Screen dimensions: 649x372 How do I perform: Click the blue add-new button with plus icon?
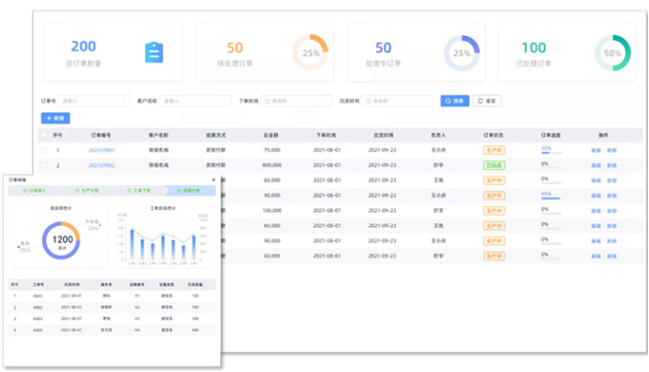point(55,118)
